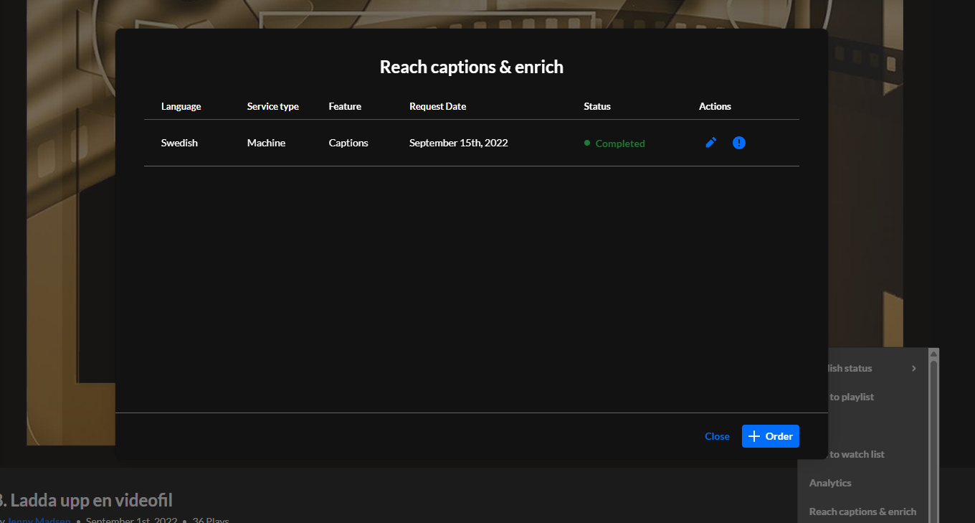Choose the add to watch list menu entry

[856, 454]
